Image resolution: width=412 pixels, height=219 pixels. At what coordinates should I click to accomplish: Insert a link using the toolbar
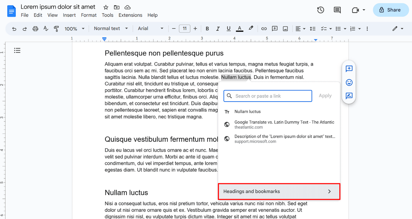(264, 28)
